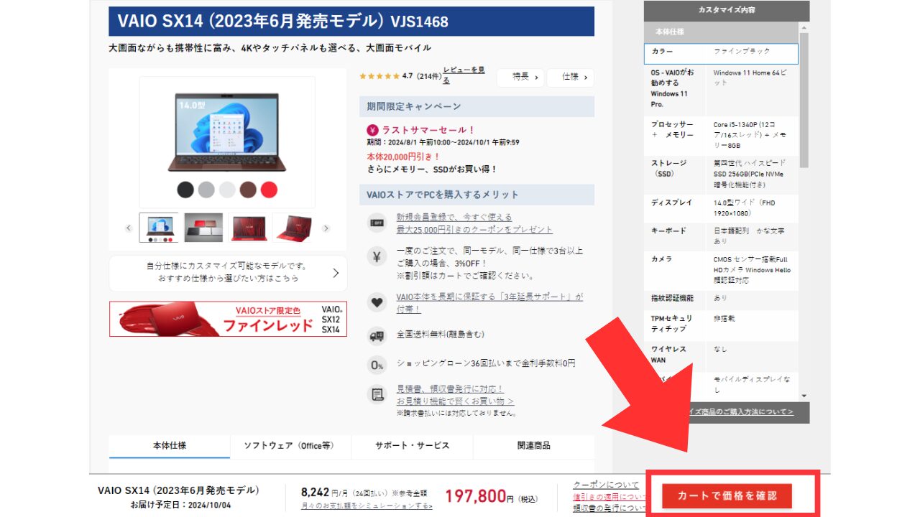
Task: Expand the recommended configurations banner chevron
Action: 336,273
